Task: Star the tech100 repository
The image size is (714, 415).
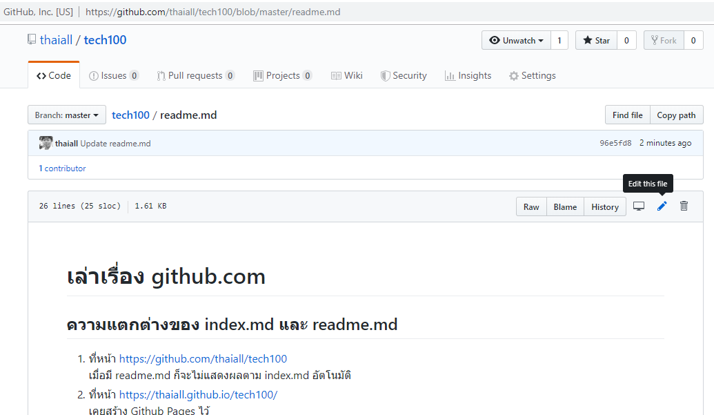Action: coord(596,41)
